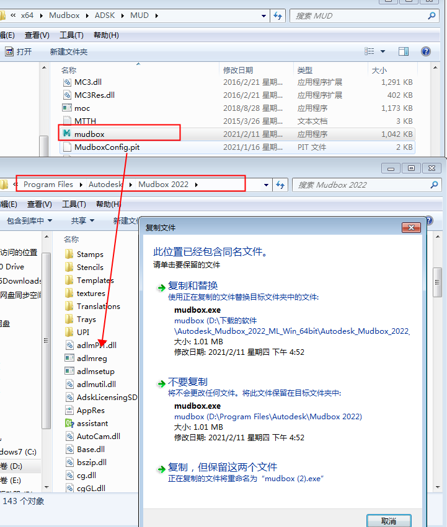Viewport: 447px width, 527px height.
Task: Expand arrow after MUD breadcrumb
Action: [156, 16]
